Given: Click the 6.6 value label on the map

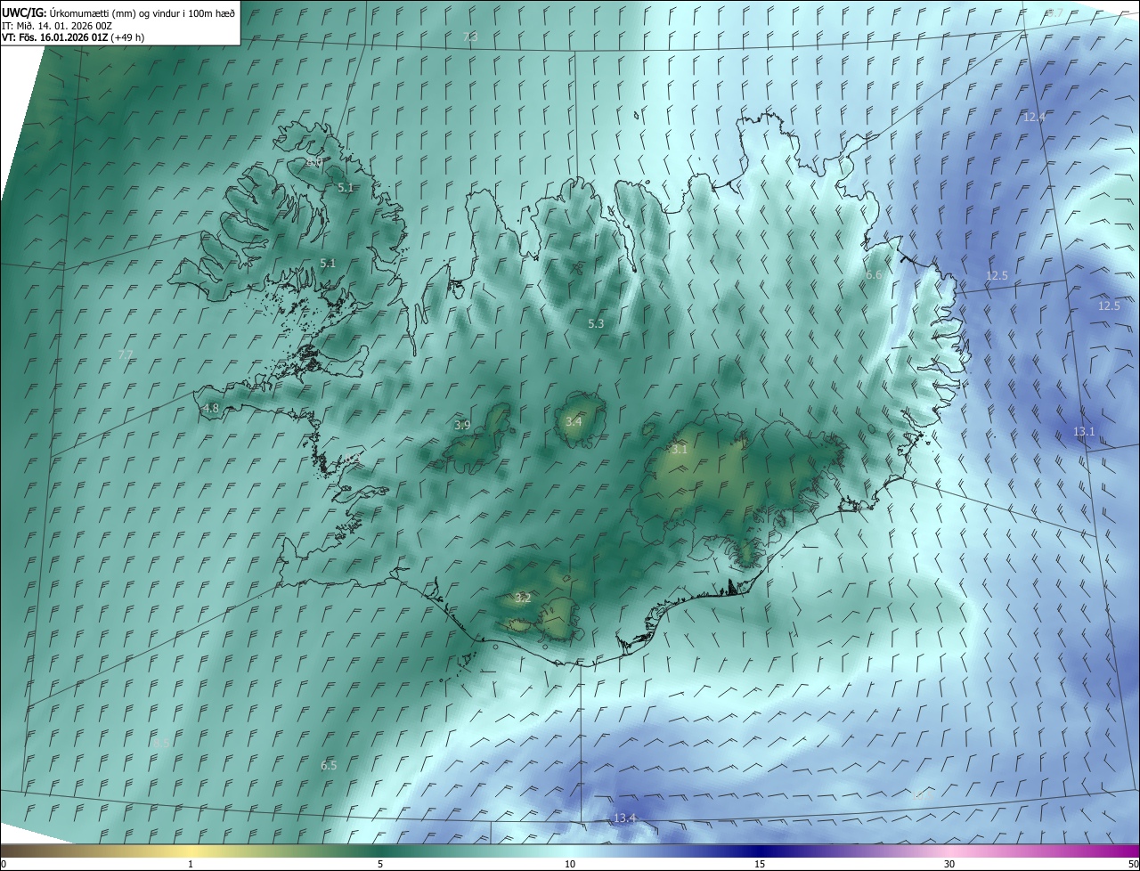Looking at the screenshot, I should (874, 275).
